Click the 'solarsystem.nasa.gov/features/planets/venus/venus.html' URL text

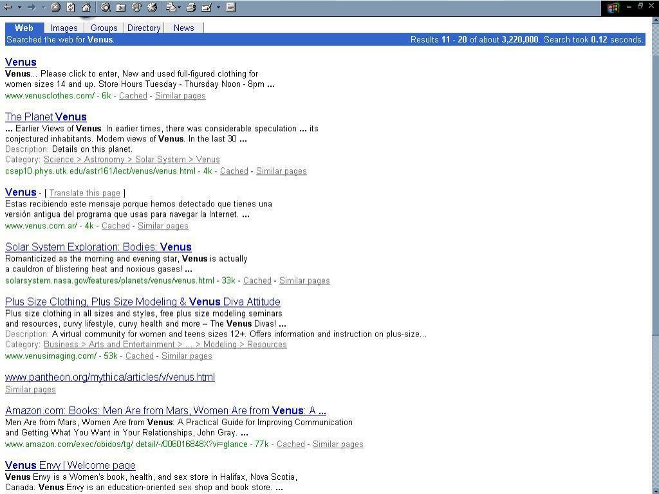coord(109,280)
